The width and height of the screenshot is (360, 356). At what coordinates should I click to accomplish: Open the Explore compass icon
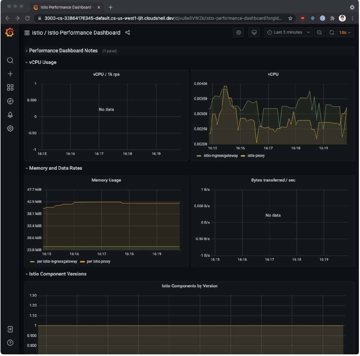click(10, 101)
